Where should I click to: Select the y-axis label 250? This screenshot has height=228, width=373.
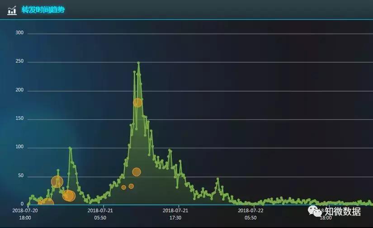pyautogui.click(x=19, y=61)
